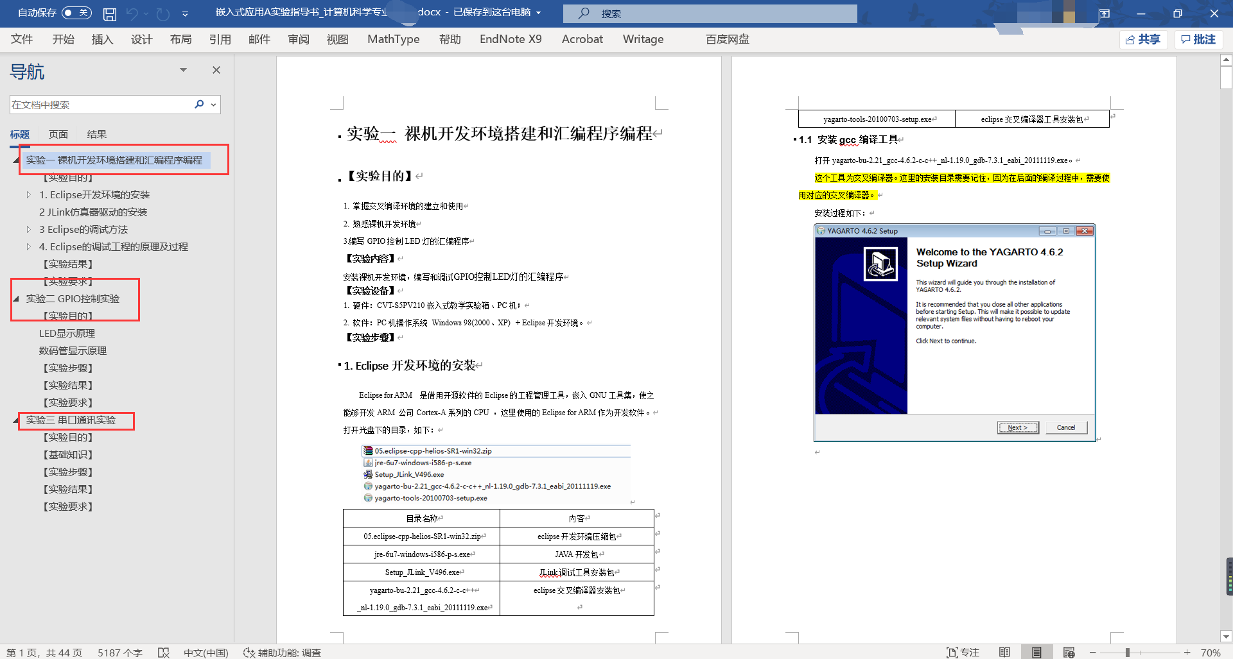Click the 共享 share button

point(1143,39)
